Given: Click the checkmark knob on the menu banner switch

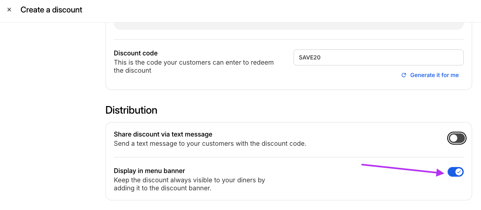Looking at the screenshot, I should pos(458,172).
